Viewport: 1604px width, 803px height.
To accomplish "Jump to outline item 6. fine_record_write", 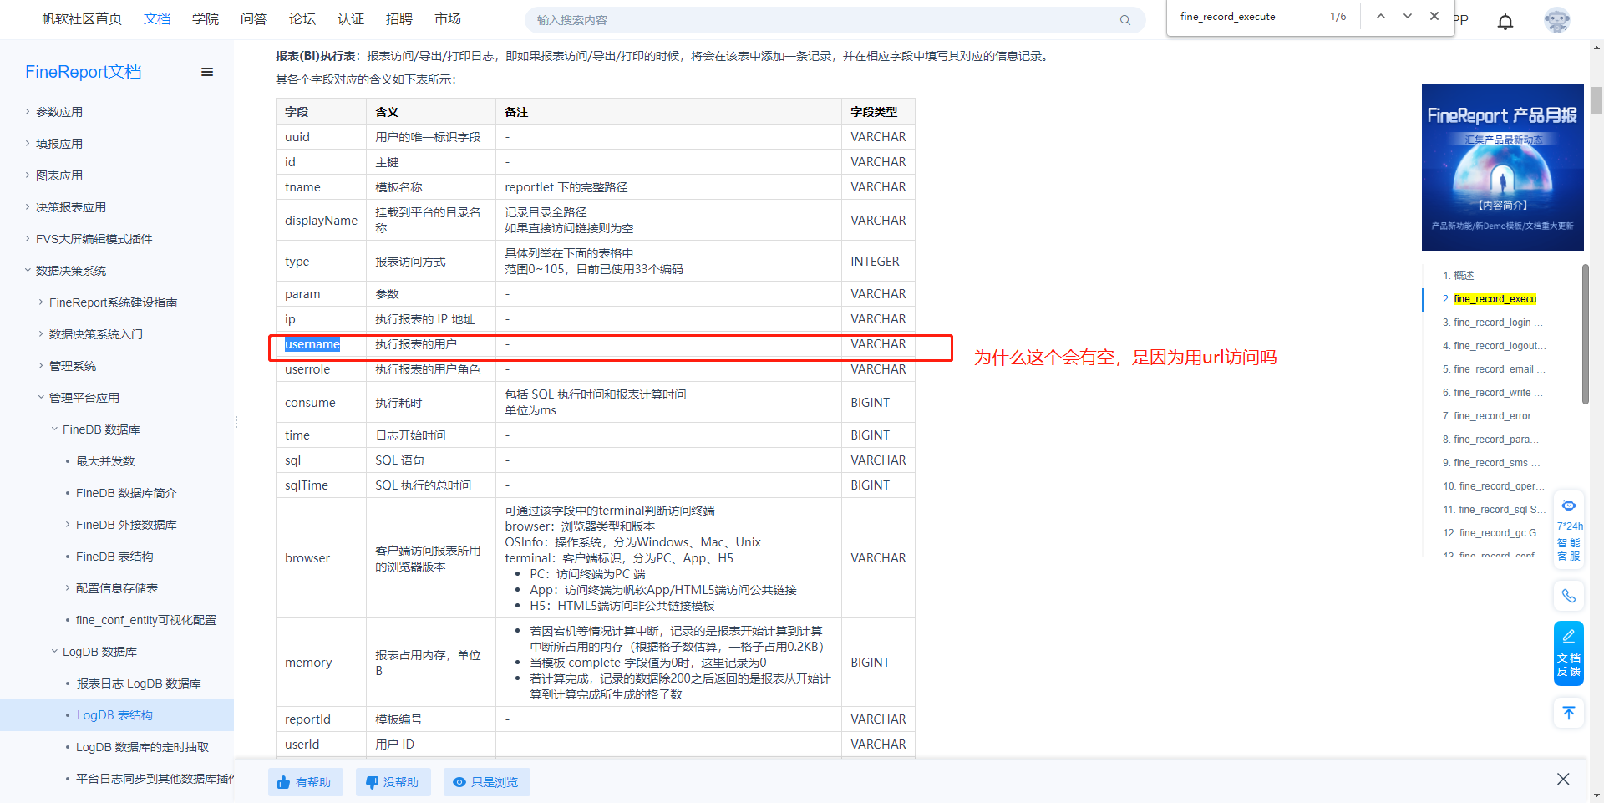I will pos(1493,393).
